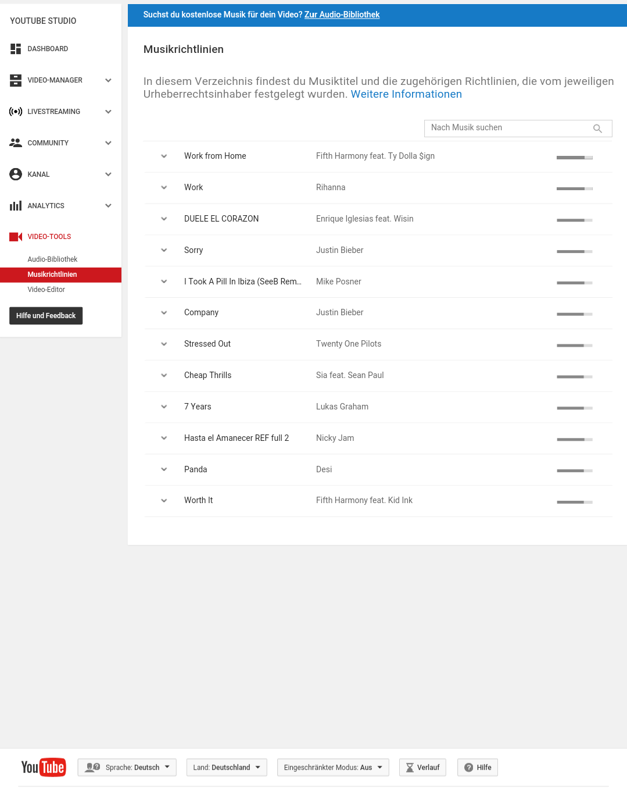
Task: Click the Hilfe footer button
Action: click(478, 767)
